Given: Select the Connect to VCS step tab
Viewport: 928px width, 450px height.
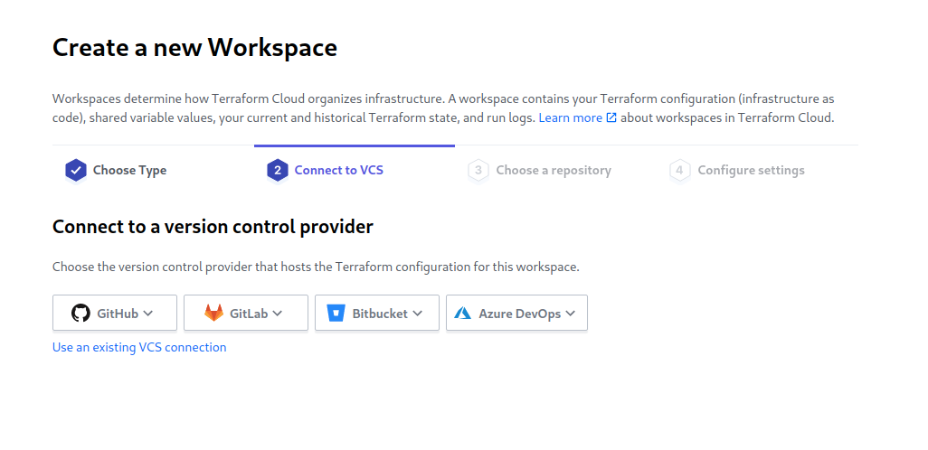Looking at the screenshot, I should pyautogui.click(x=339, y=170).
